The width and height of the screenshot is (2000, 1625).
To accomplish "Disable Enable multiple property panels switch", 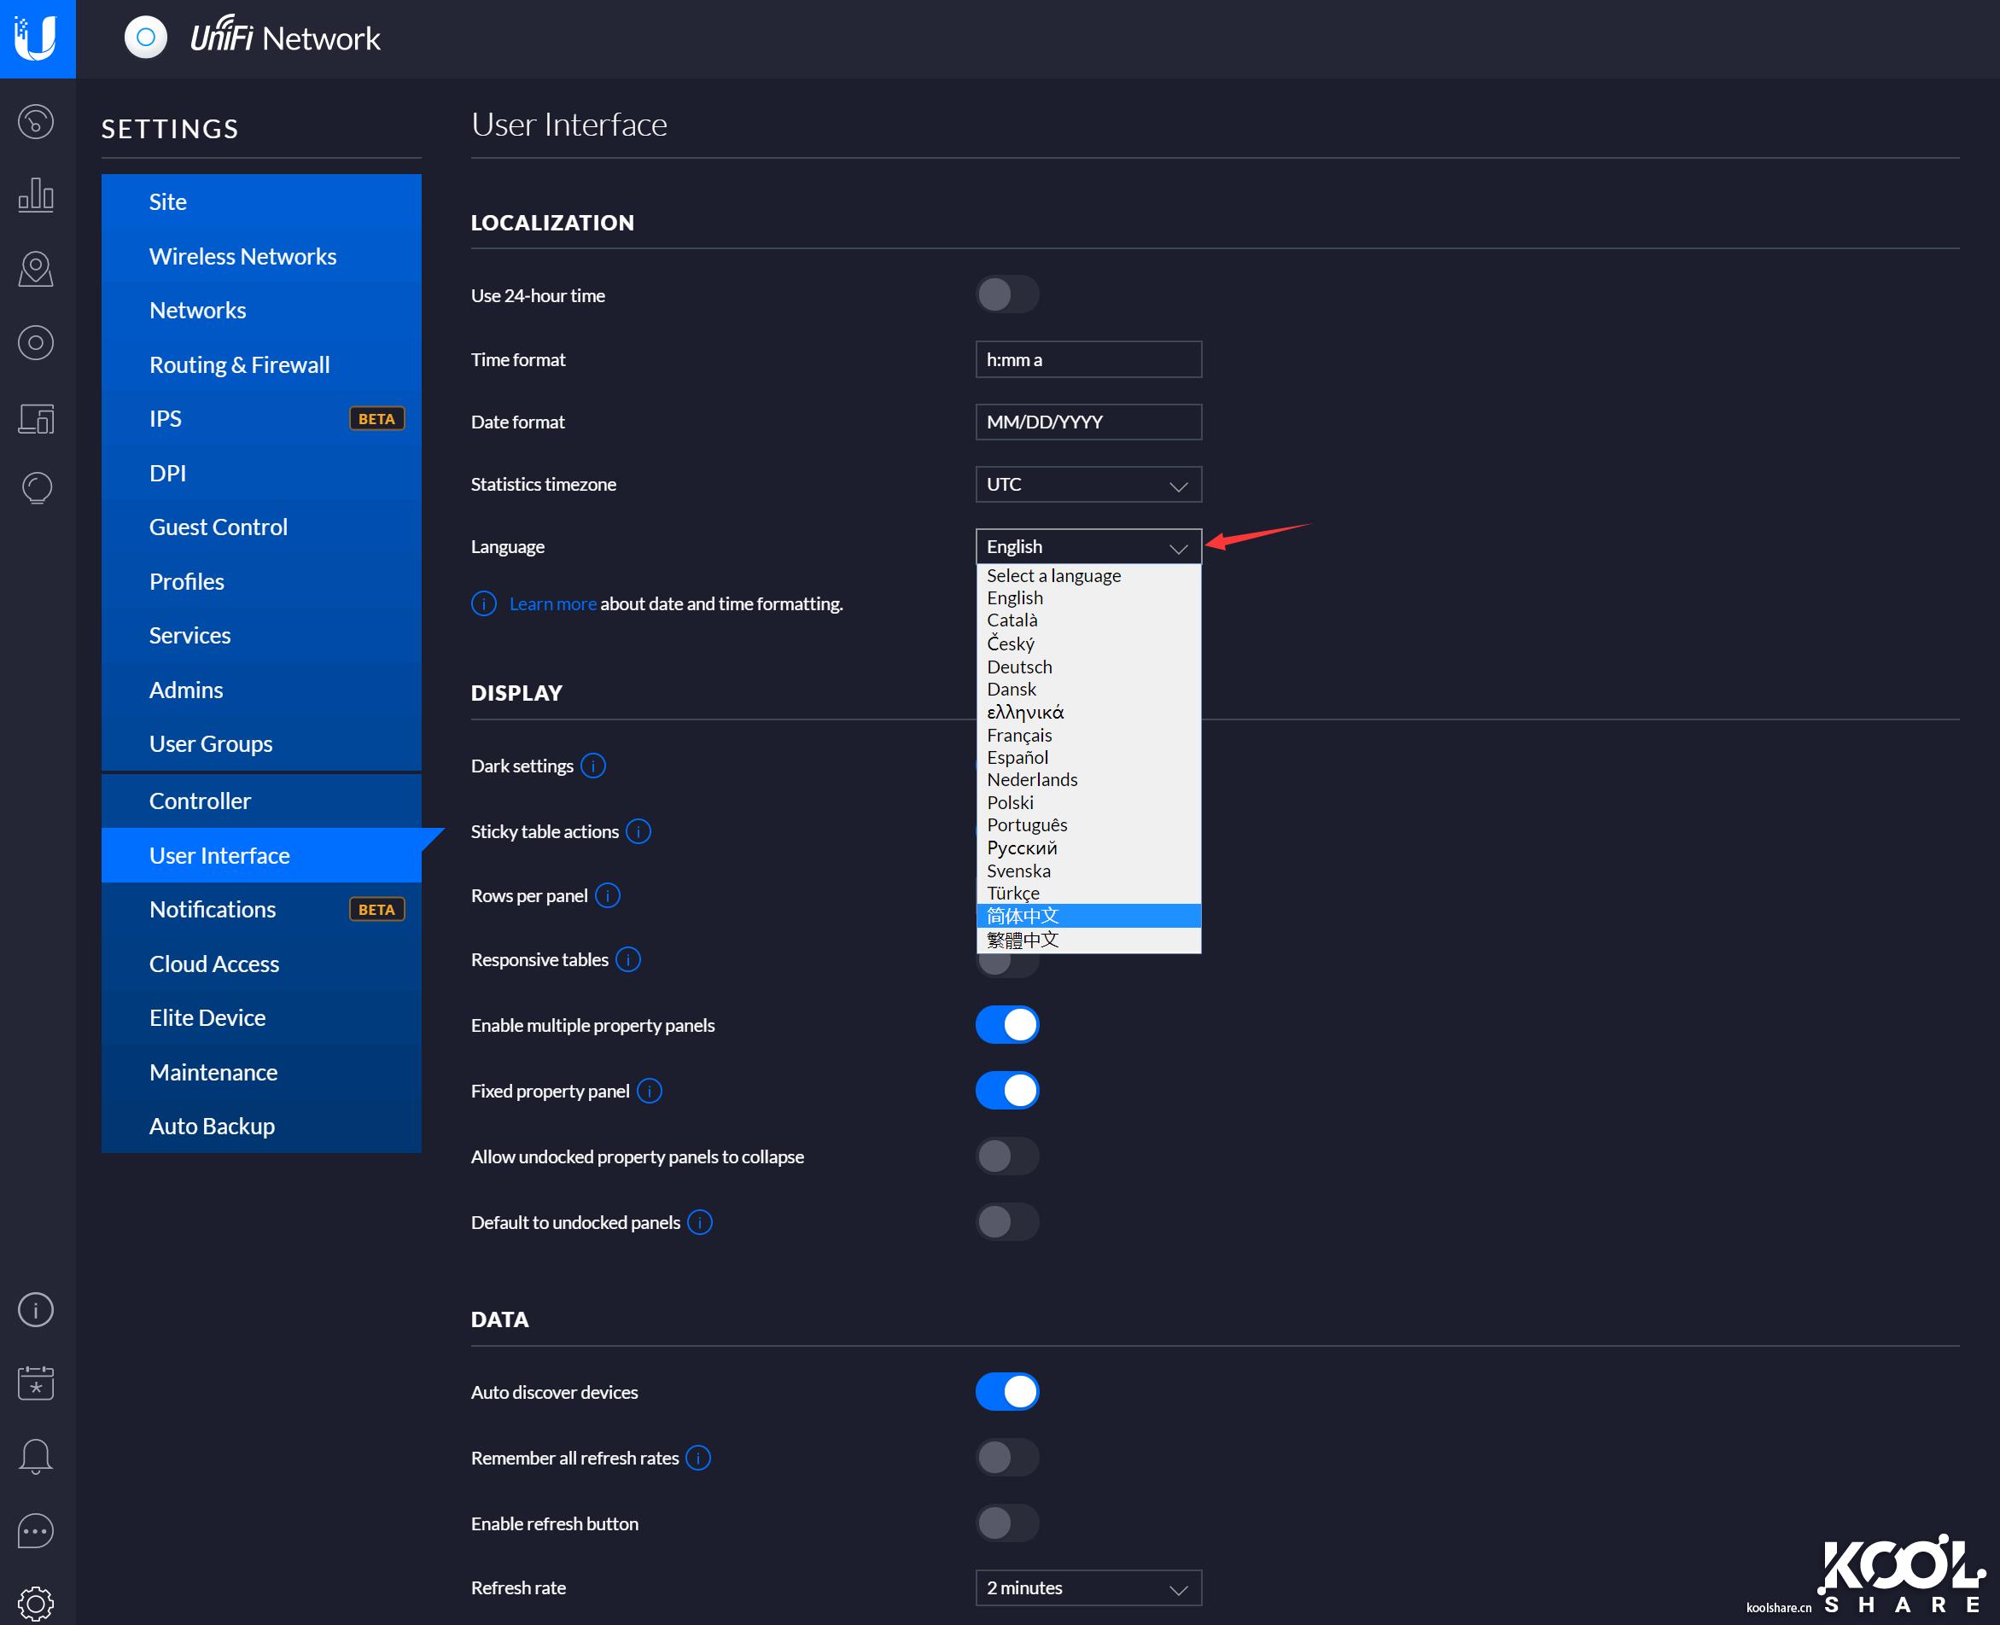I will [x=1006, y=1025].
